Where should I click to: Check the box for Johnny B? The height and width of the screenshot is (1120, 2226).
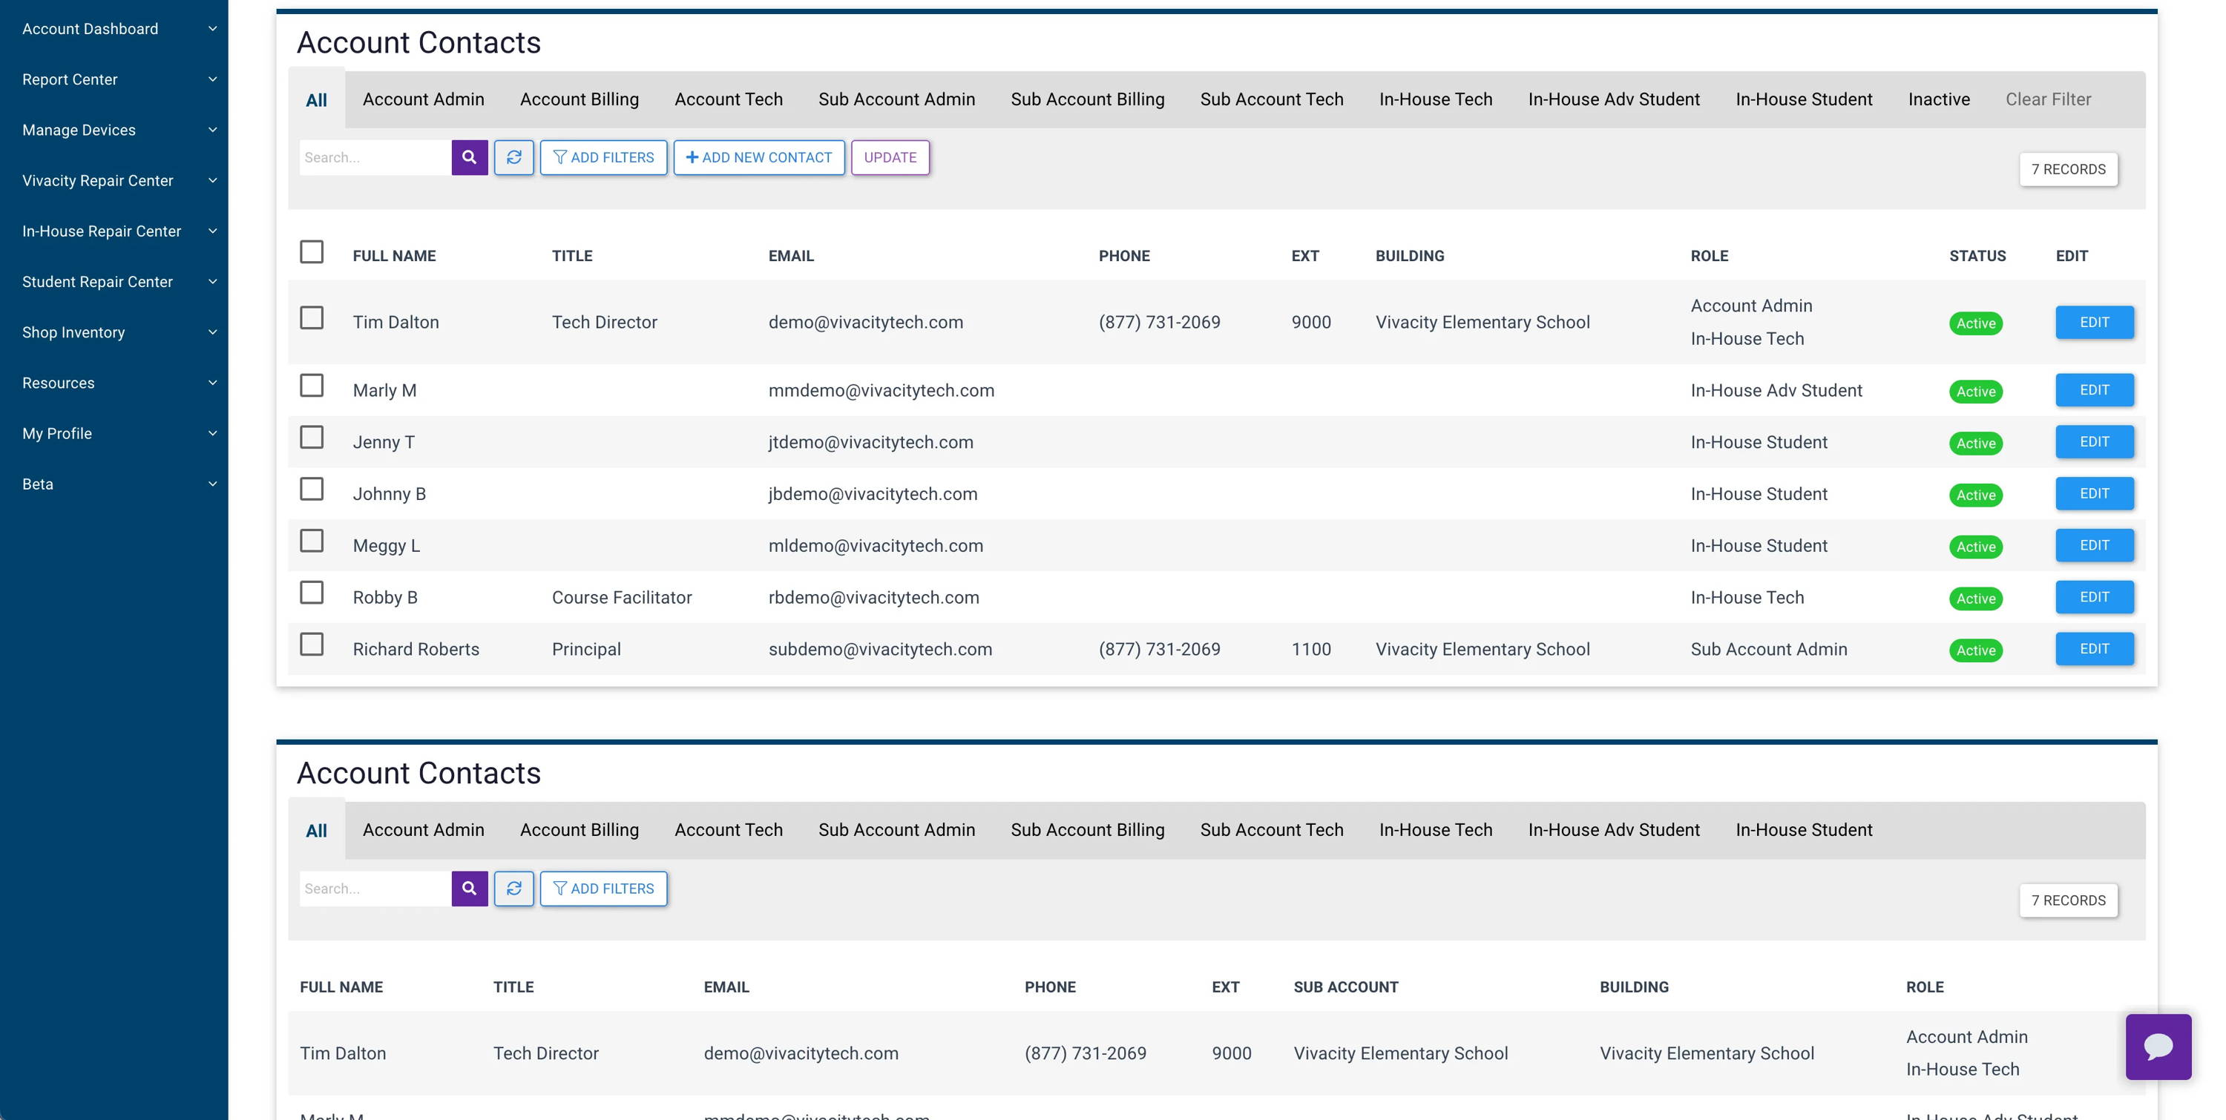tap(312, 489)
